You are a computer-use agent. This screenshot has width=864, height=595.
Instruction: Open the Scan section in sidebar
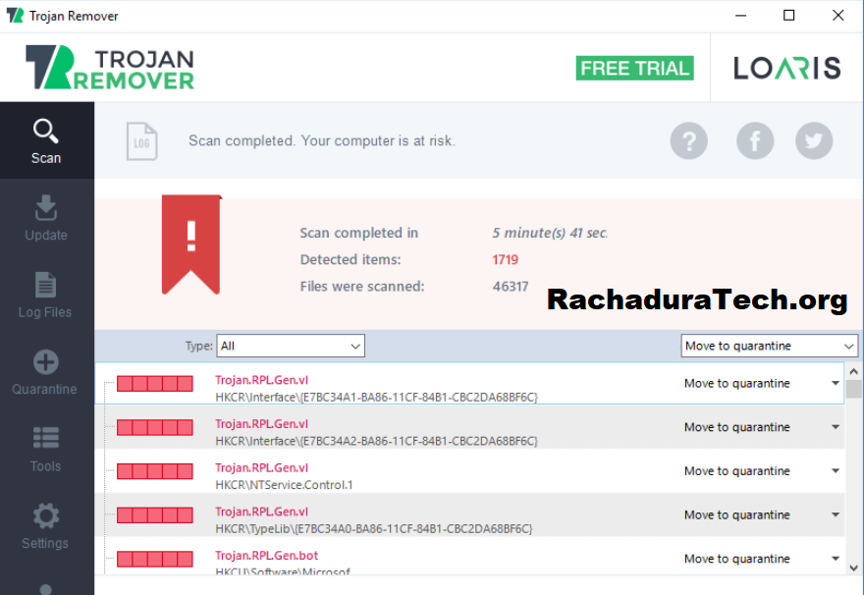tap(46, 140)
